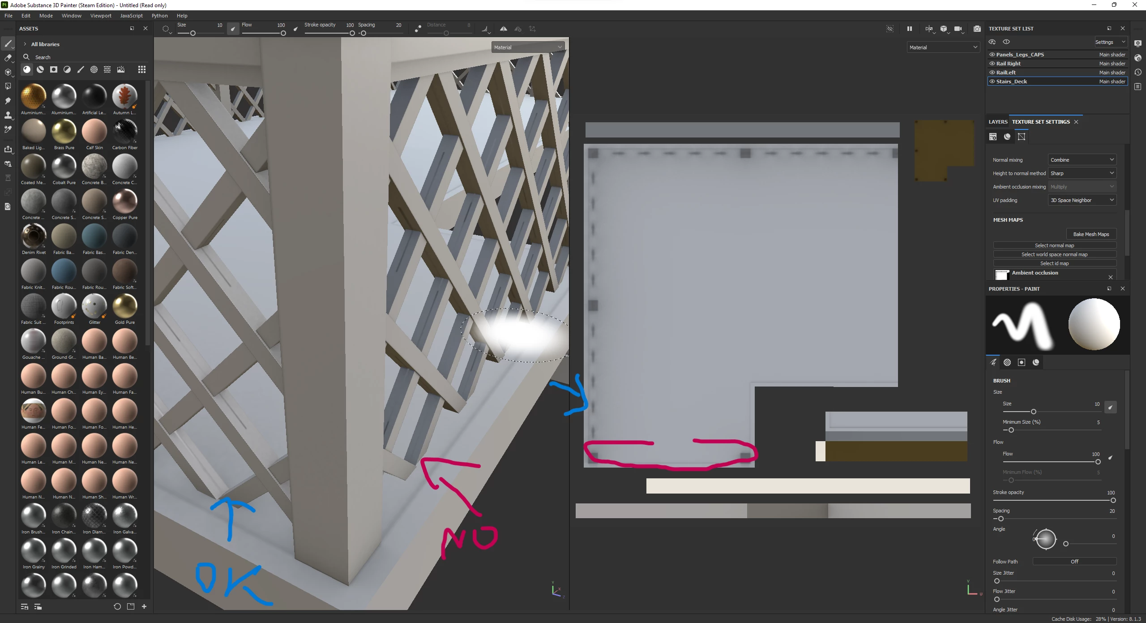Filter assets by brushes icon
Viewport: 1146px width, 623px height.
tap(81, 69)
